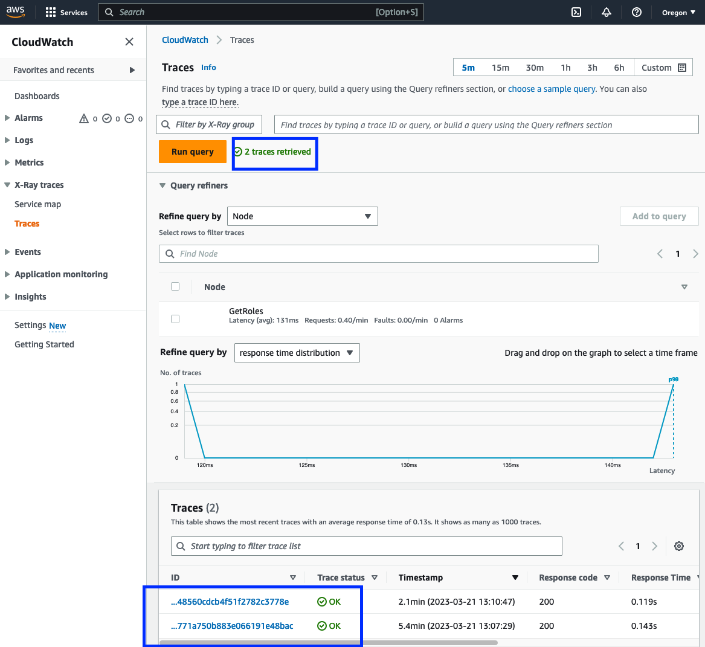Open the Services grid menu
The image size is (705, 647).
[x=66, y=13]
